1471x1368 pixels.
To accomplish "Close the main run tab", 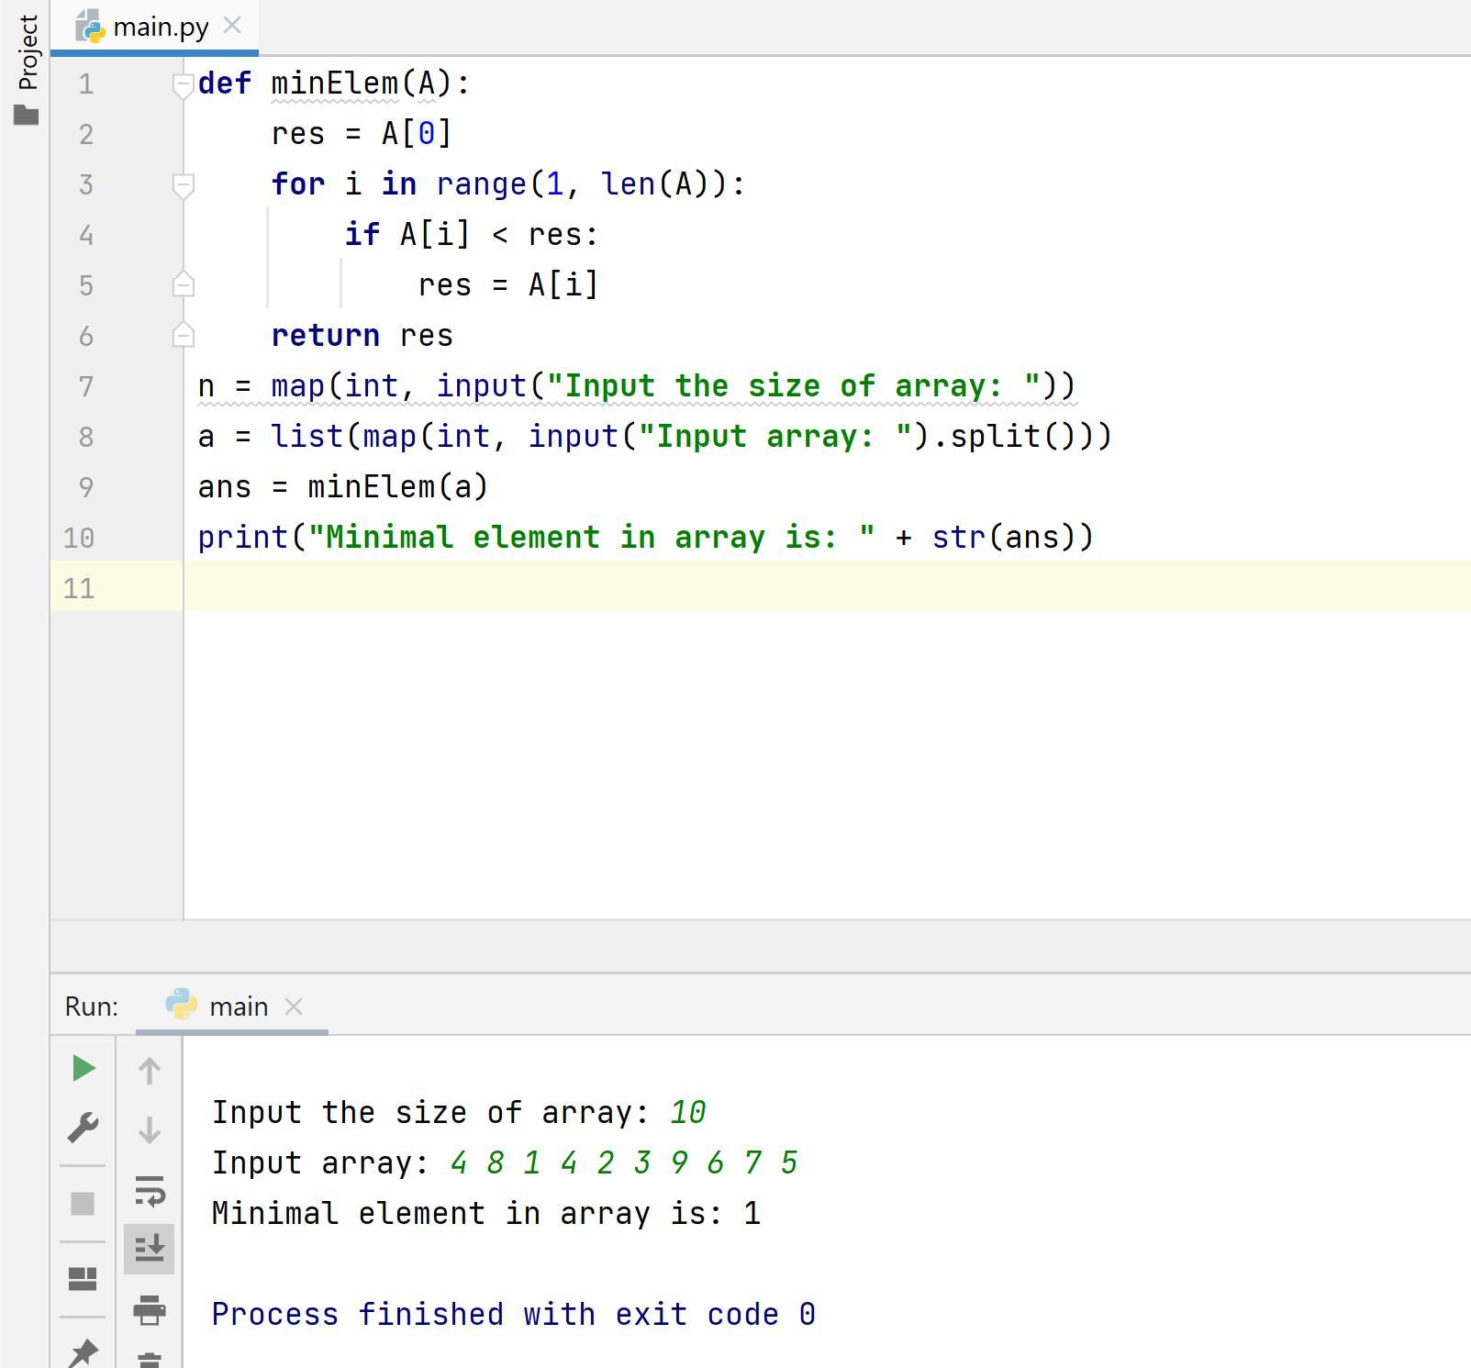I will [x=294, y=1007].
